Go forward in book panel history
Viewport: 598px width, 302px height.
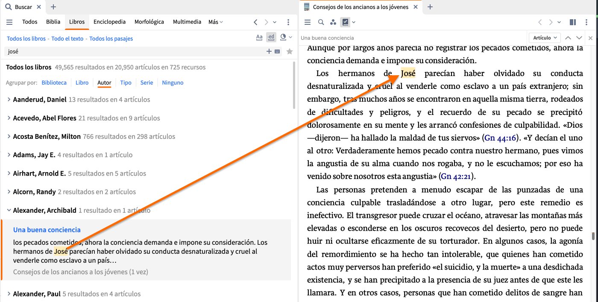[551, 22]
